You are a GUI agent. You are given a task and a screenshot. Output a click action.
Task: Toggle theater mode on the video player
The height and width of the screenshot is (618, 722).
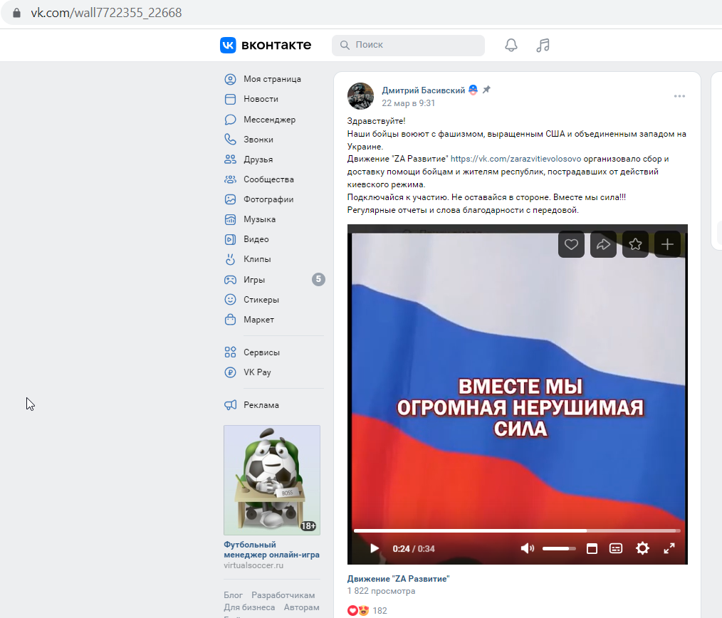click(592, 548)
